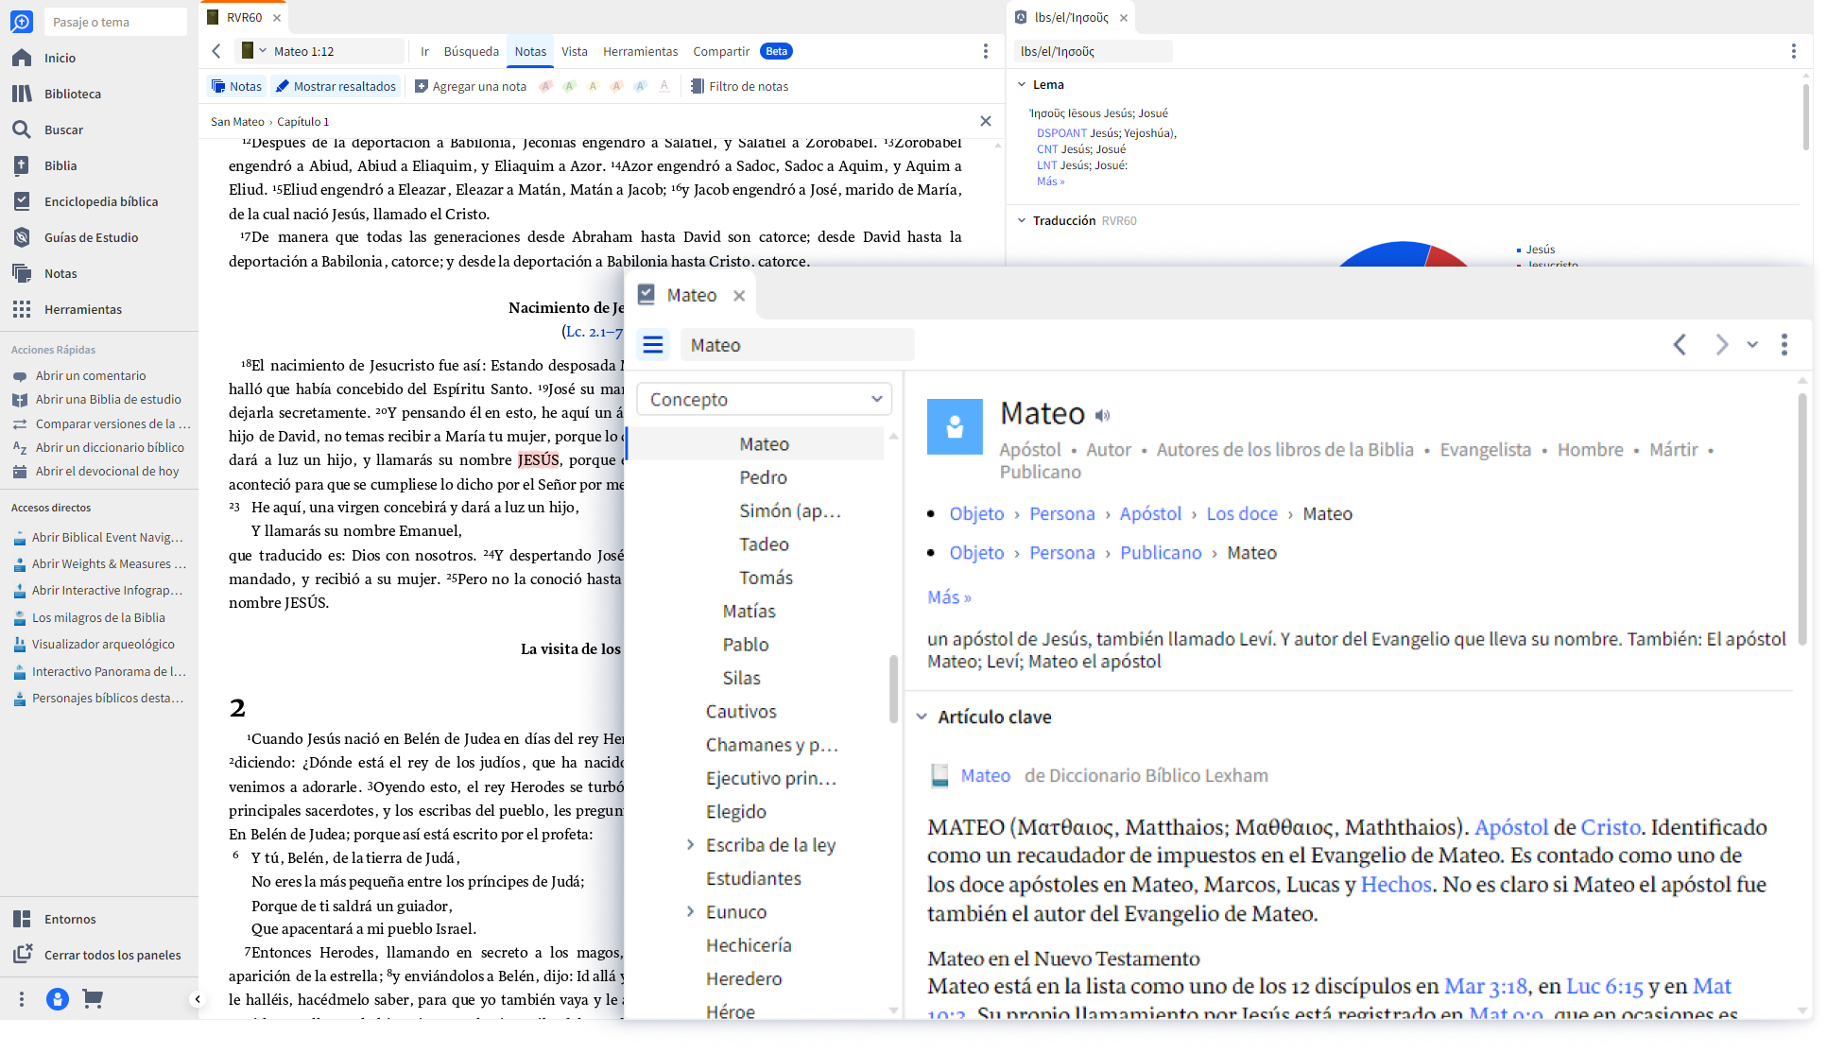
Task: Play Mateo pronunciation audio
Action: pyautogui.click(x=1102, y=415)
